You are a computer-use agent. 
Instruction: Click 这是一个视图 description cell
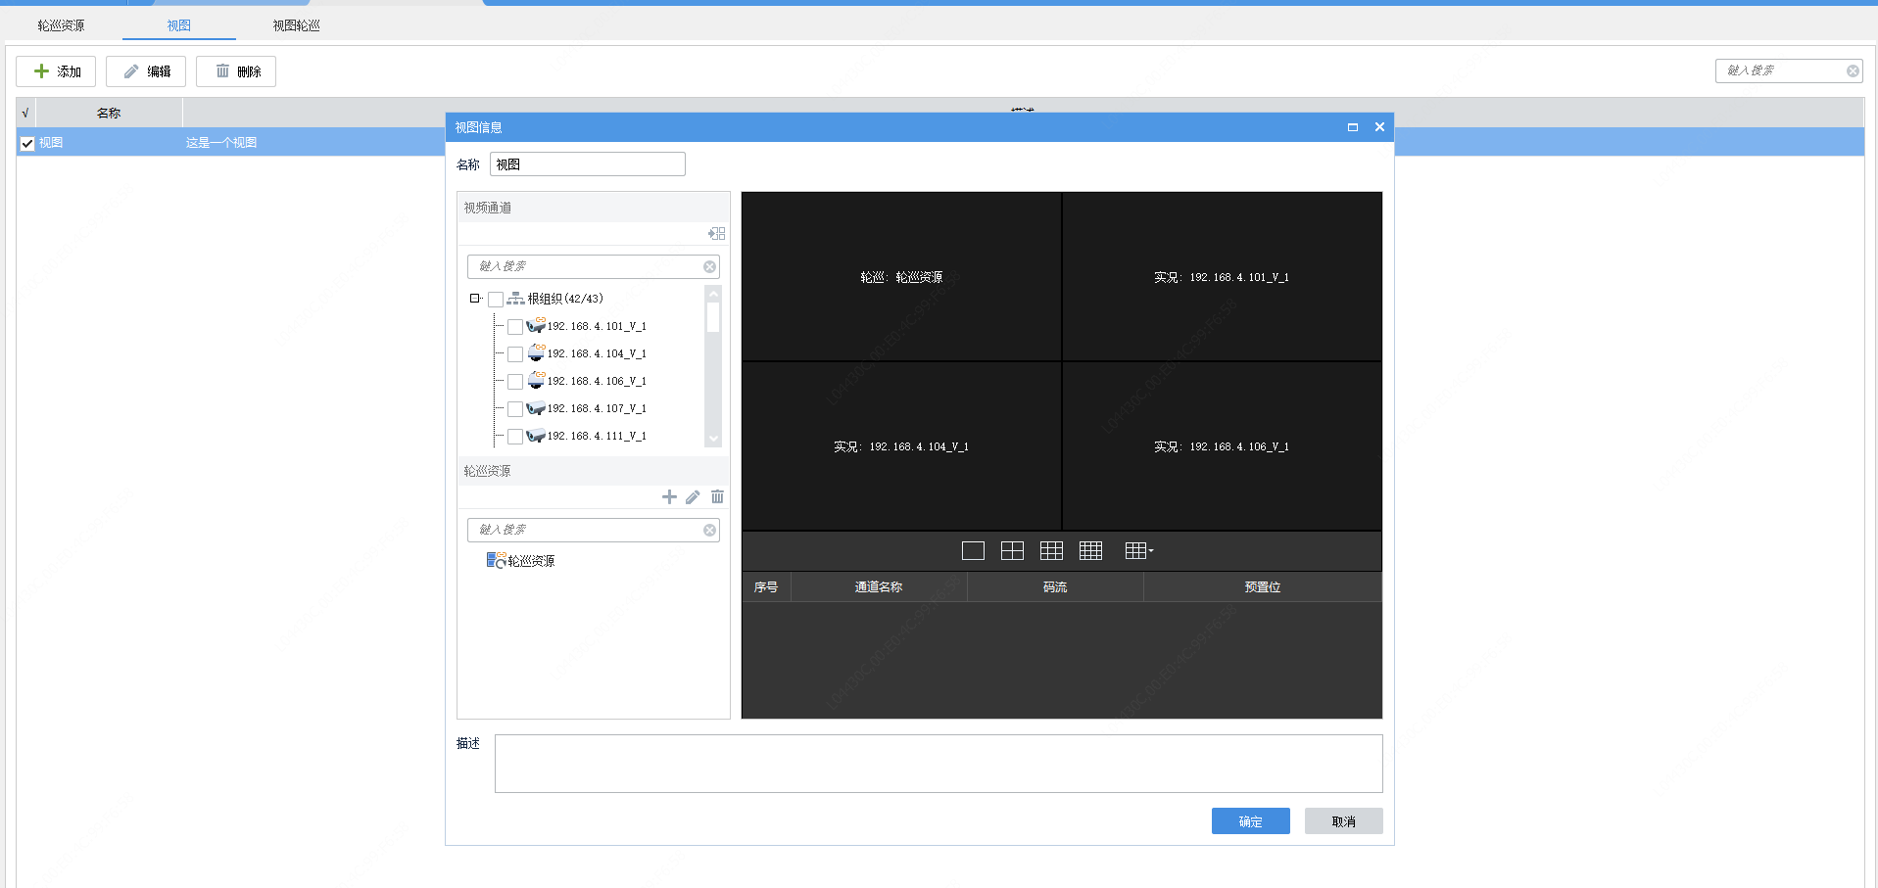tap(221, 143)
